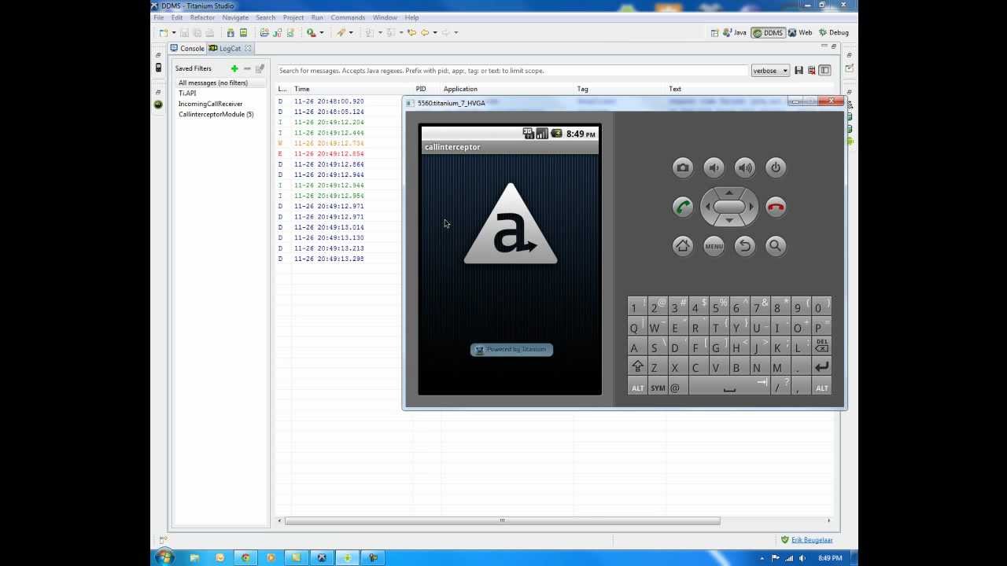Click the PID column header
This screenshot has width=1007, height=566.
tap(426, 89)
